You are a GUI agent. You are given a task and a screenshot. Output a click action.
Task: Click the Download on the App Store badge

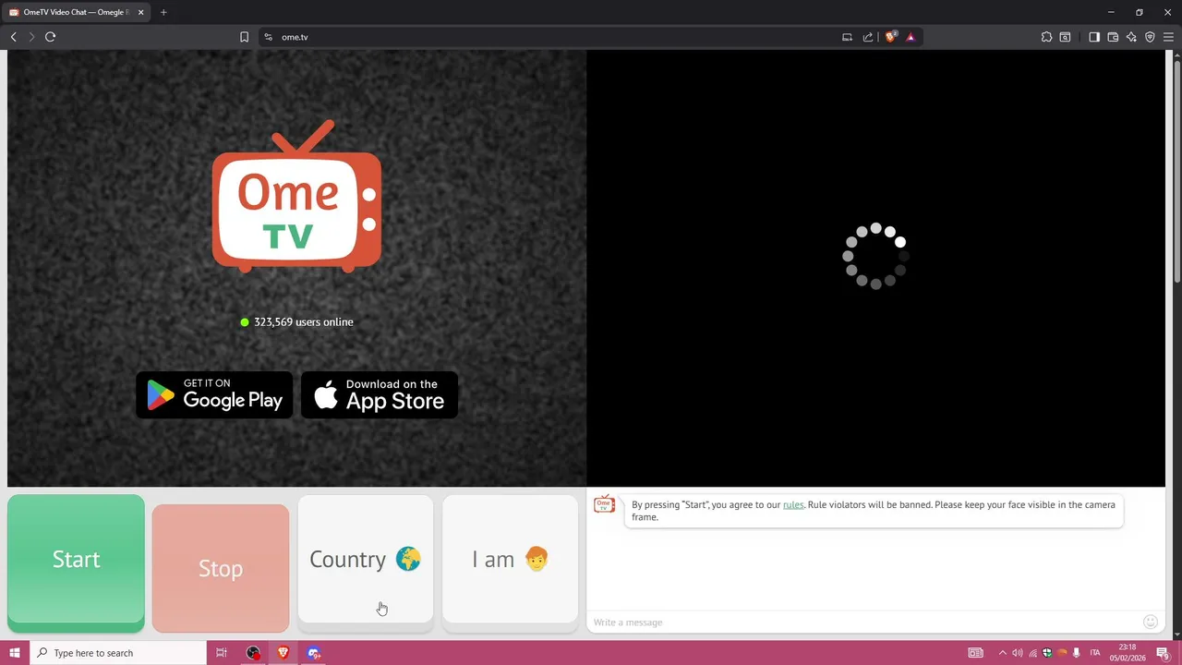pyautogui.click(x=380, y=395)
